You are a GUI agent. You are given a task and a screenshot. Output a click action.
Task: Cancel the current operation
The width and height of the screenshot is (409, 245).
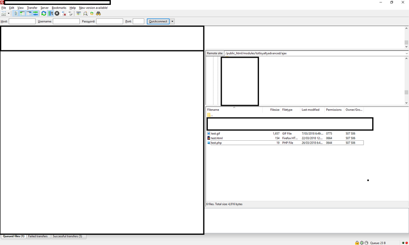point(57,13)
